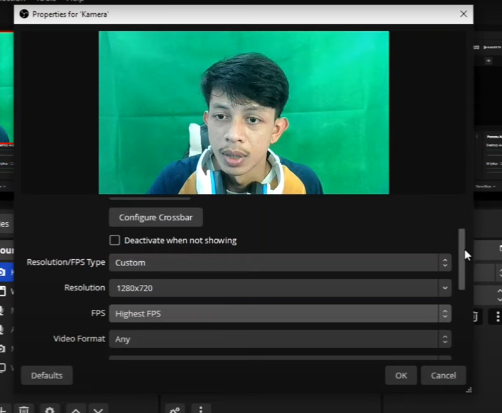The image size is (502, 413).
Task: Open the FPS dropdown showing Highest FPS
Action: (x=280, y=314)
